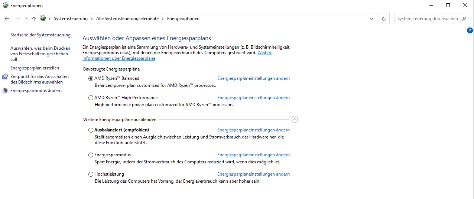Click the Bevorzugte Energiesparpläne heading
This screenshot has height=199, width=474.
click(x=111, y=69)
